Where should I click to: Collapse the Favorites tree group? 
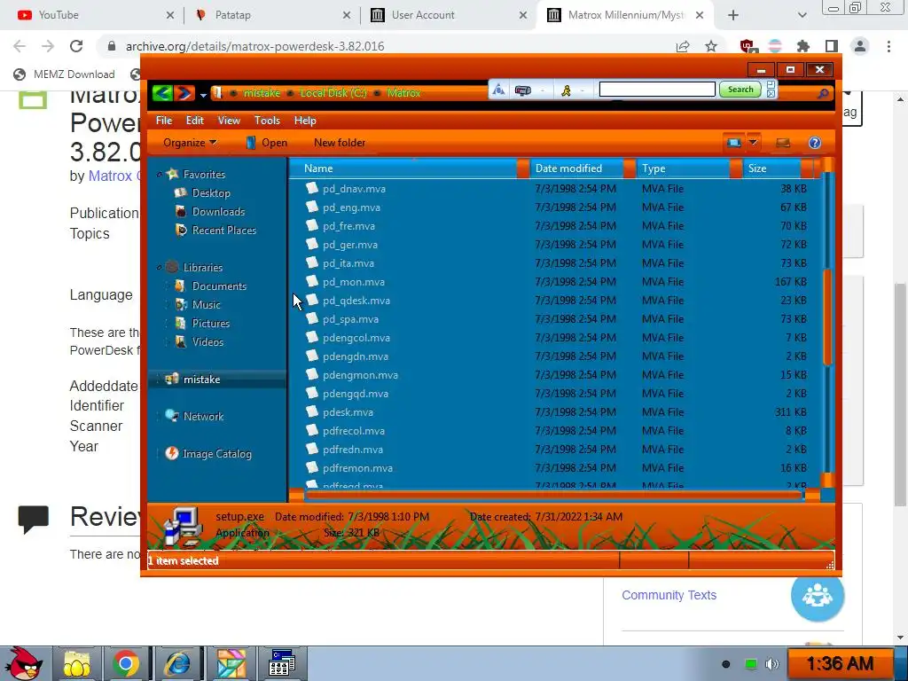160,174
